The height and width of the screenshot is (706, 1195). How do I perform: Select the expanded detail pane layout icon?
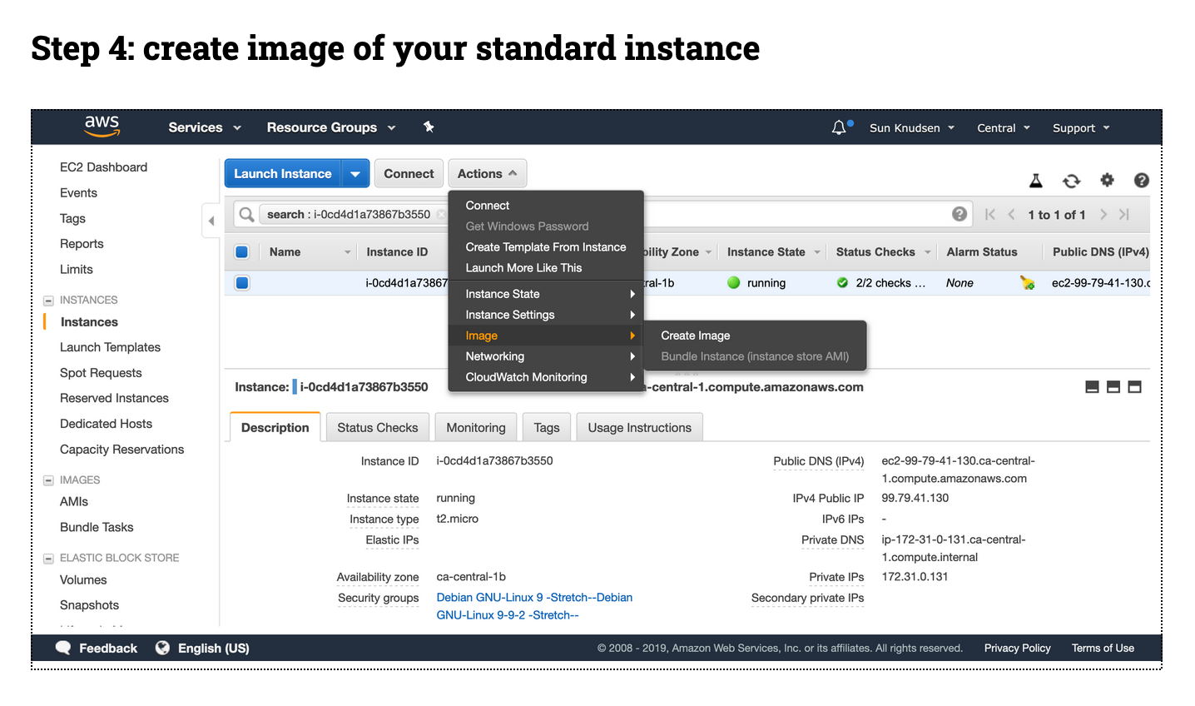tap(1136, 386)
